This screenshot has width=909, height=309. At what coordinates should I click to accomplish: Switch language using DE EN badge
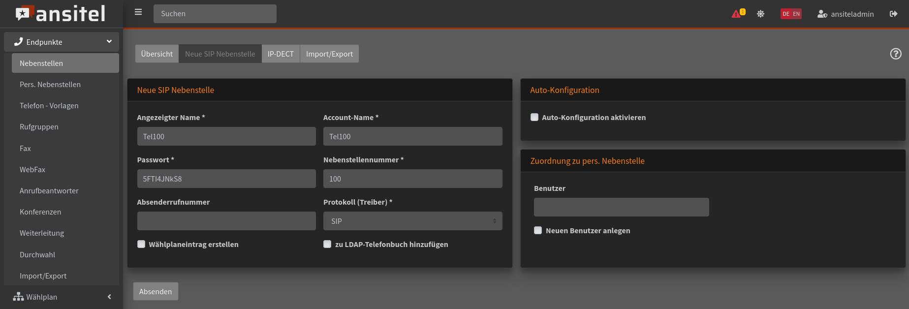pos(791,14)
